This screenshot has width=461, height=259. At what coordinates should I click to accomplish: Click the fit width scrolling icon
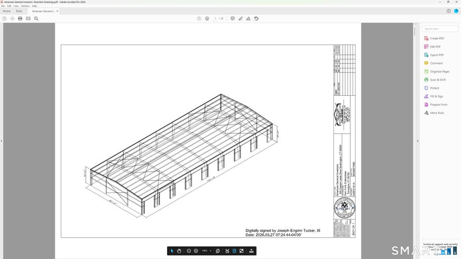[x=227, y=251]
